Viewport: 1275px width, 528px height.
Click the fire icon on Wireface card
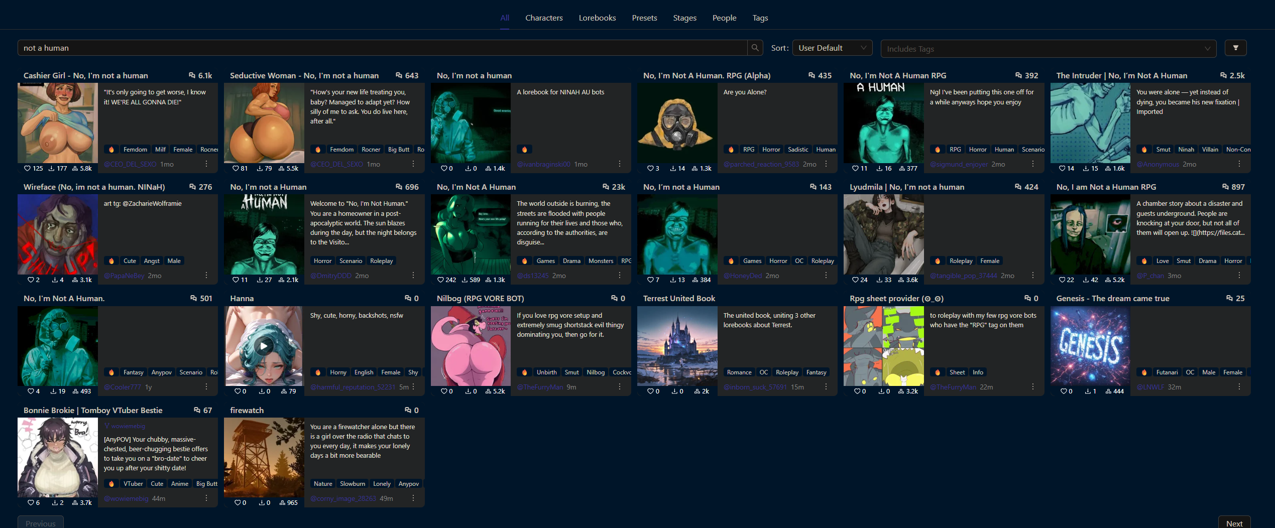point(111,261)
